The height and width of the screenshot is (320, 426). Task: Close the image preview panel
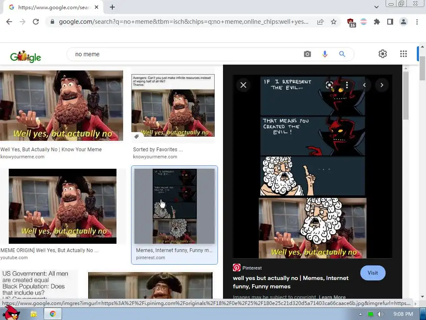click(x=243, y=85)
